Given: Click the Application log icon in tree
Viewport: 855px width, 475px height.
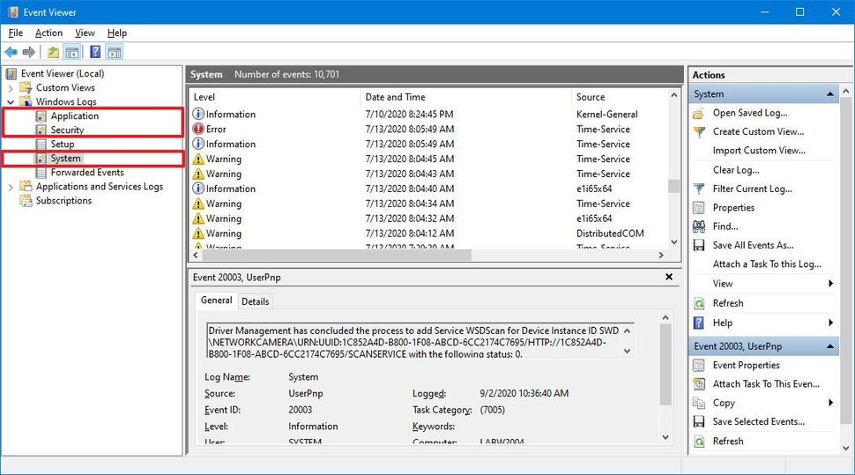Looking at the screenshot, I should 41,116.
